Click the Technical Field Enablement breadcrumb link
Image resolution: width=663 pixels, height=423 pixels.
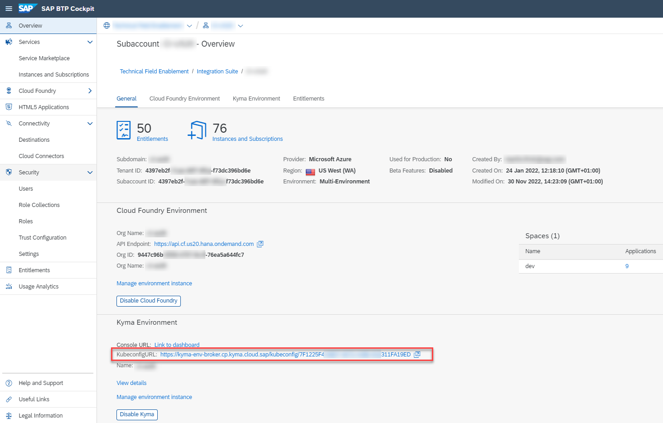[x=154, y=72]
